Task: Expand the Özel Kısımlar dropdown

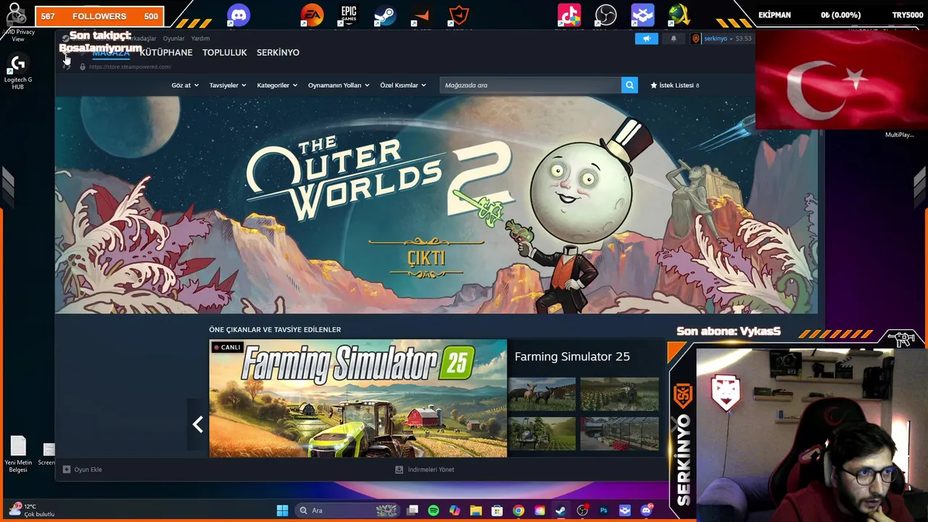Action: [x=403, y=85]
